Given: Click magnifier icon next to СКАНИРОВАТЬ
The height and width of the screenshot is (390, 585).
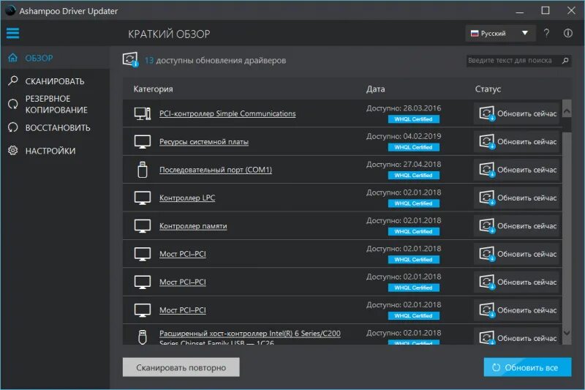Looking at the screenshot, I should point(12,80).
